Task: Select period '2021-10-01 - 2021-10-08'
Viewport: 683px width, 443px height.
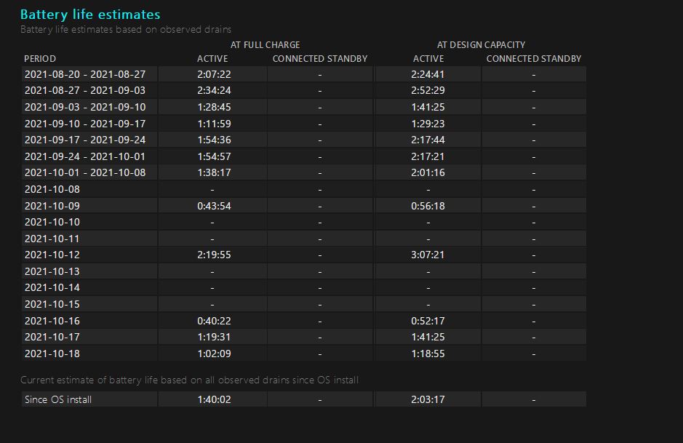Action: [x=85, y=172]
